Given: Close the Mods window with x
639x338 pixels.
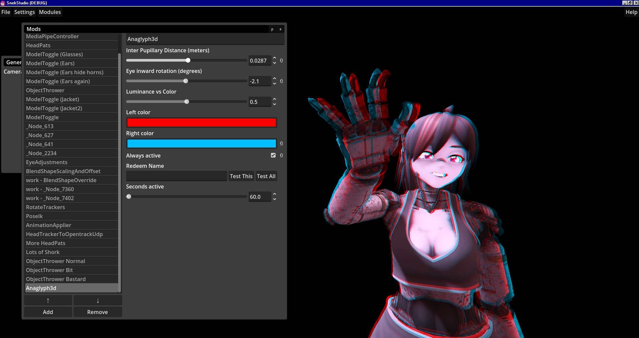Looking at the screenshot, I should tap(281, 29).
